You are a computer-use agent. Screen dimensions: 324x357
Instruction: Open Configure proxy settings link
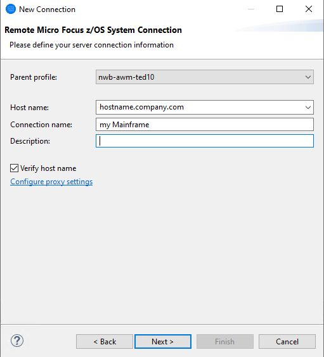point(51,182)
